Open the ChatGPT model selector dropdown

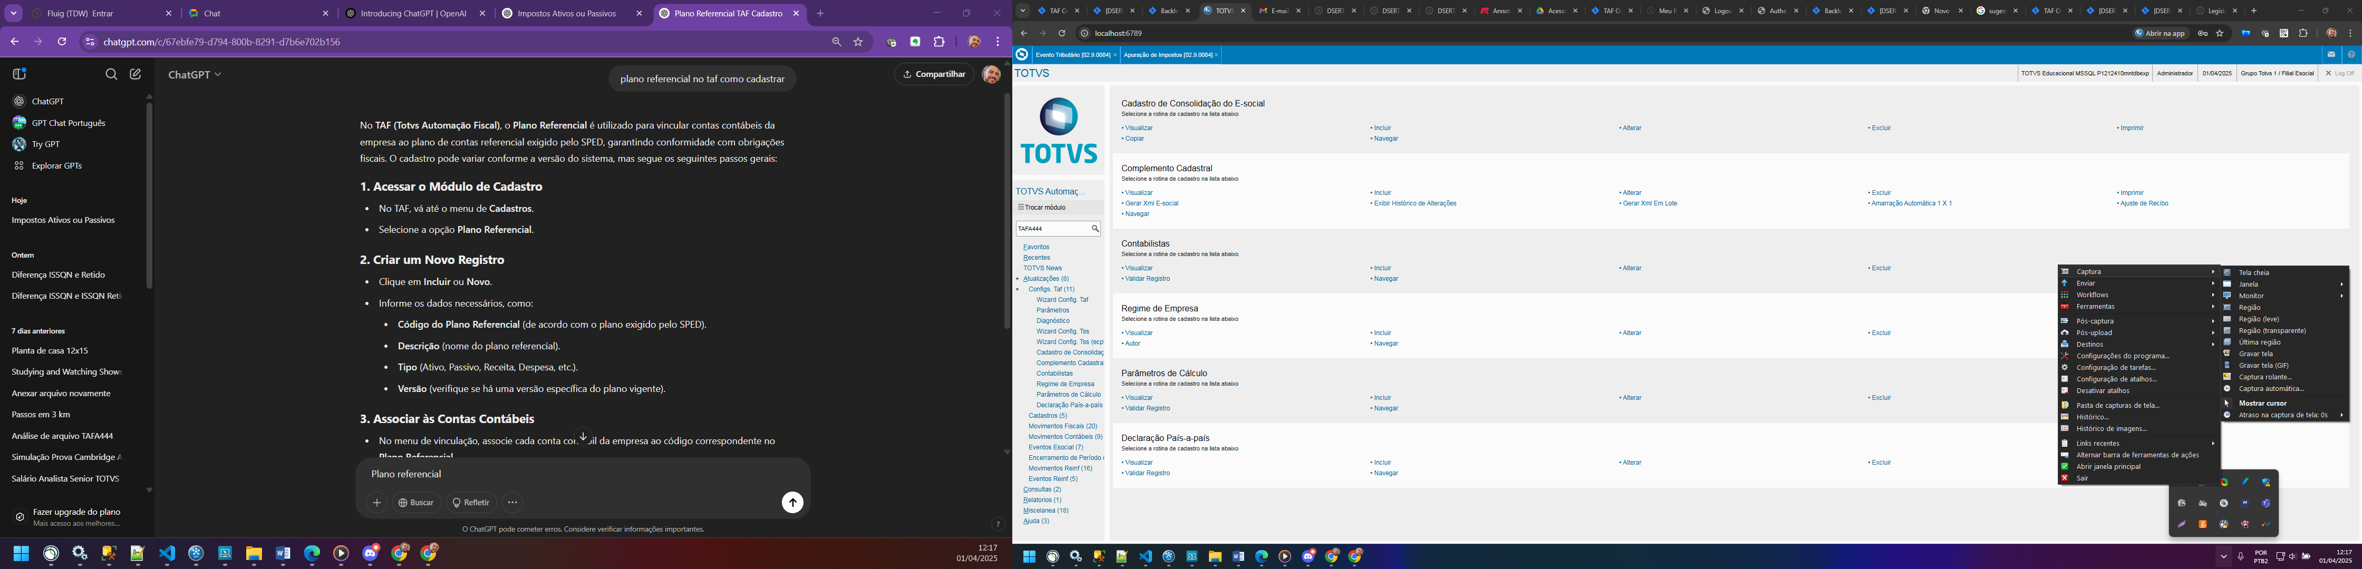pos(195,74)
